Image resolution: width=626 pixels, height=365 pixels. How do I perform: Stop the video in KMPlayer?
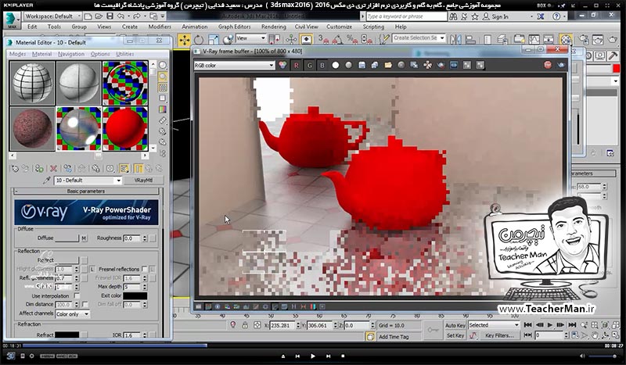pyautogui.click(x=343, y=356)
